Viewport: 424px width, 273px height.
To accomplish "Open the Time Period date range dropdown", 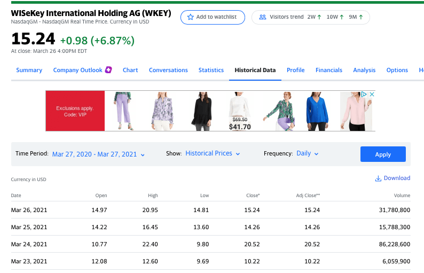I will 98,154.
